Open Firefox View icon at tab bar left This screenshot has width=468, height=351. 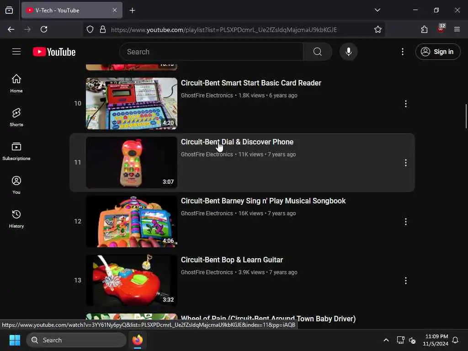click(x=9, y=10)
